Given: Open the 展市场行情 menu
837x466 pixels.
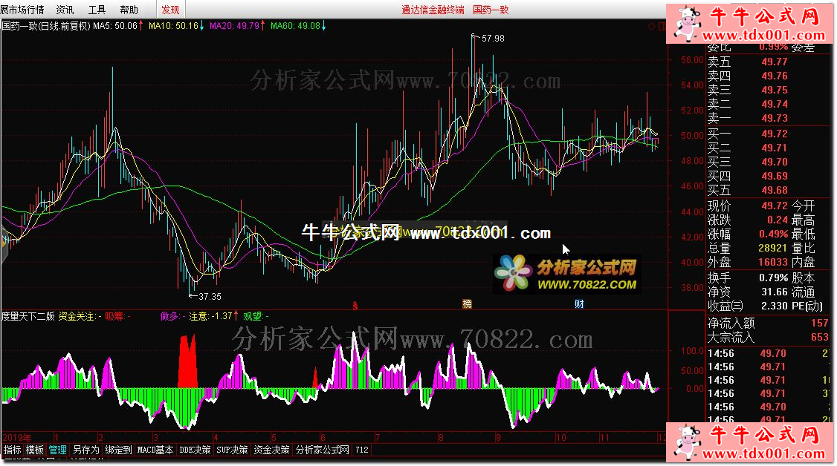Looking at the screenshot, I should 22,10.
